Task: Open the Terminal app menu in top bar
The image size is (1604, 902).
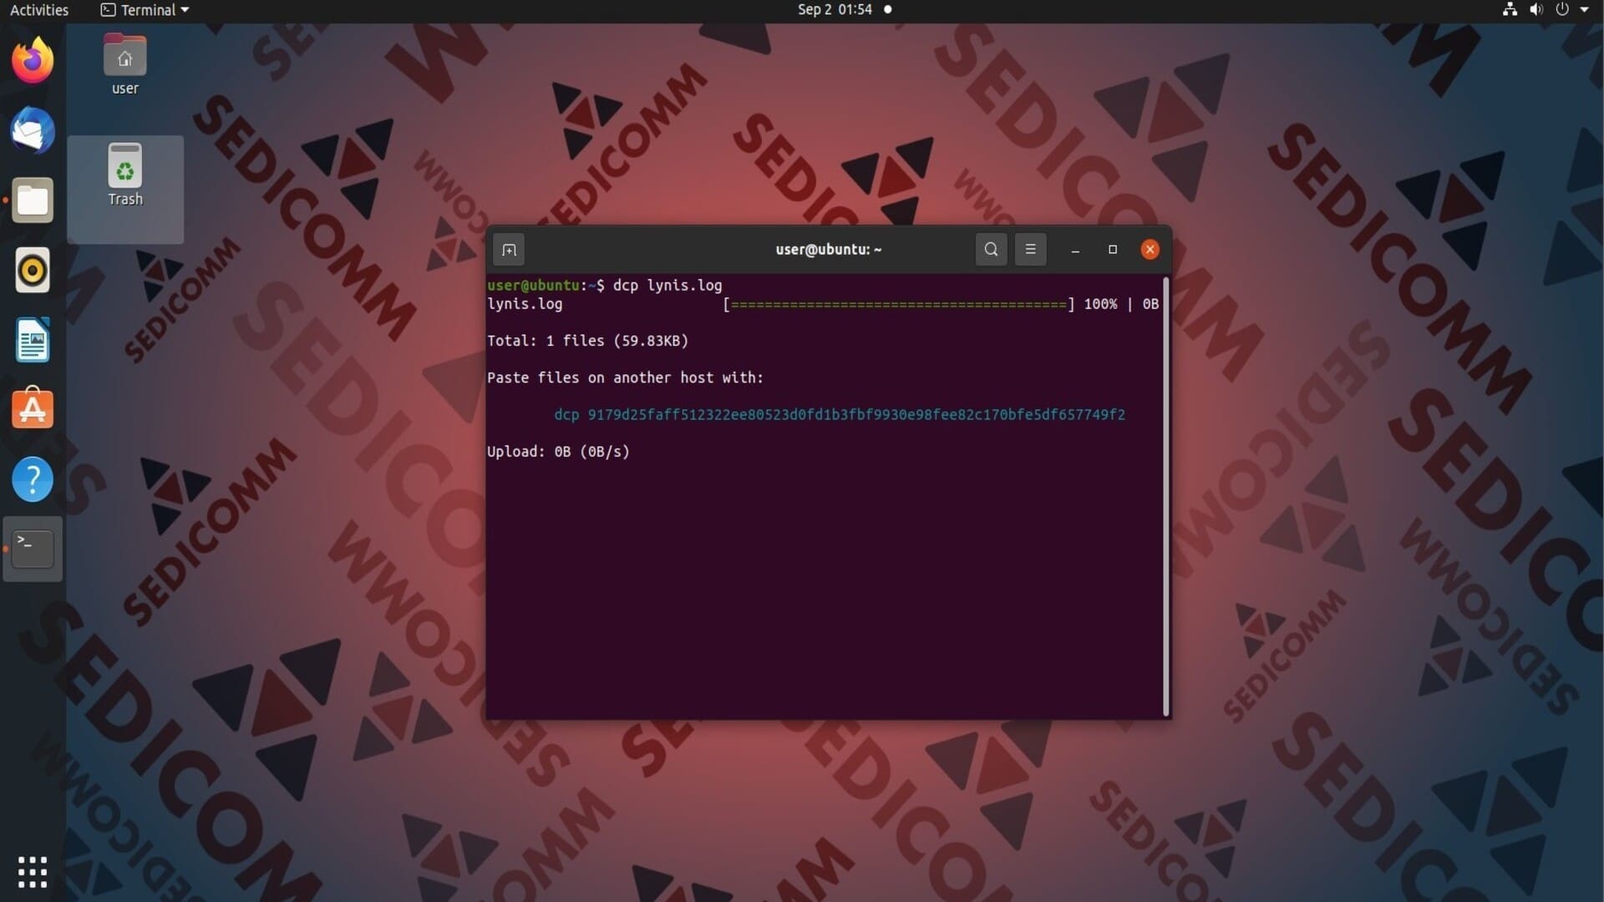Action: tap(145, 10)
